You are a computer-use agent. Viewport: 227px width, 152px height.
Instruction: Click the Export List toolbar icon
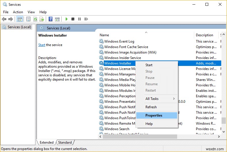coord(42,19)
